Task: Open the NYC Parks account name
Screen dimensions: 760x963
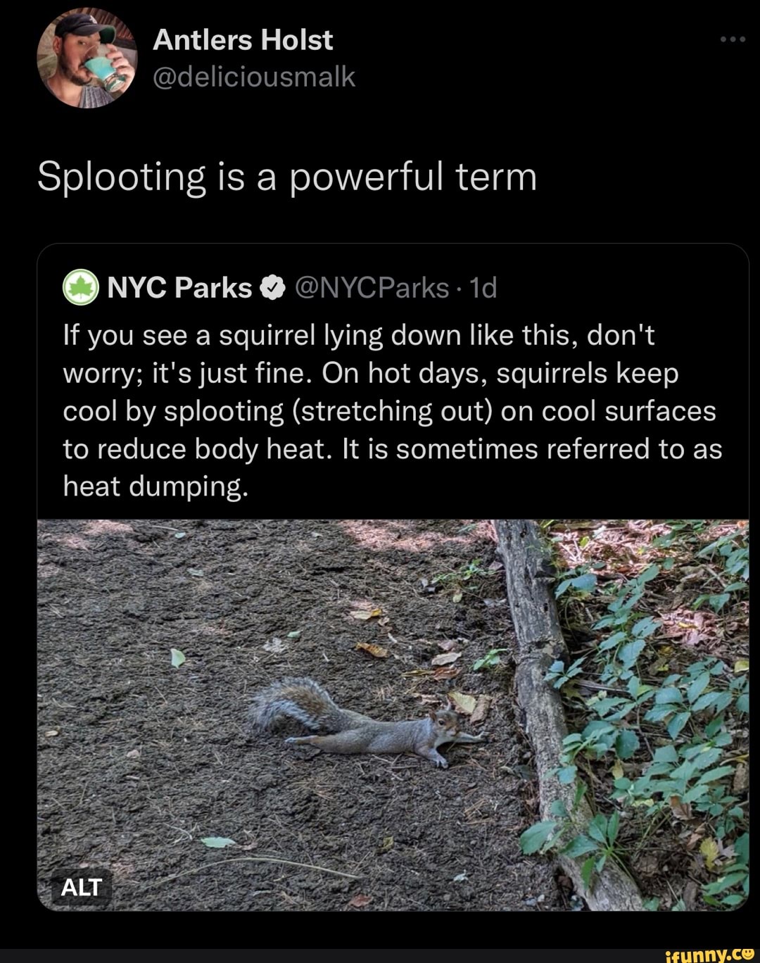Action: click(x=179, y=288)
